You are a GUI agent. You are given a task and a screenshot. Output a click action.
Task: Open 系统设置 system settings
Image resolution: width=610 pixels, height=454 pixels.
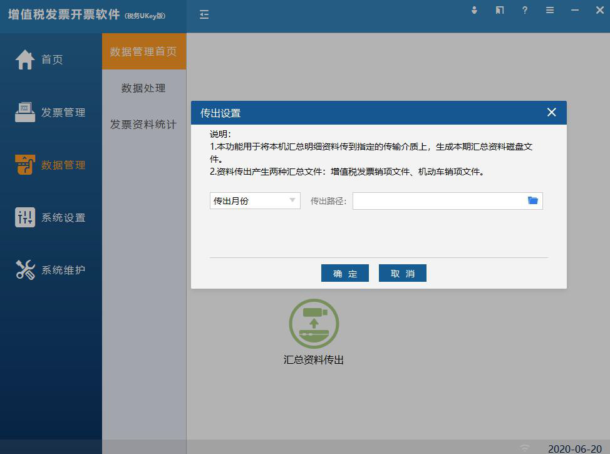click(50, 217)
